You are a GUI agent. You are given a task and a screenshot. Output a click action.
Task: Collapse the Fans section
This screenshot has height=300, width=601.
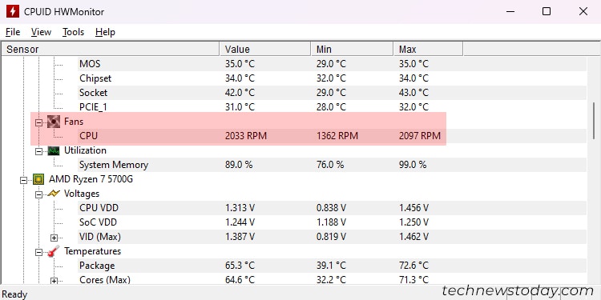38,123
